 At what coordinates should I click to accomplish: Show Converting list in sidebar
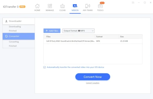14,42
